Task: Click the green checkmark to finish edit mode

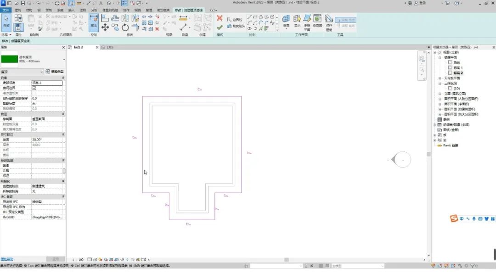Action: point(220,28)
